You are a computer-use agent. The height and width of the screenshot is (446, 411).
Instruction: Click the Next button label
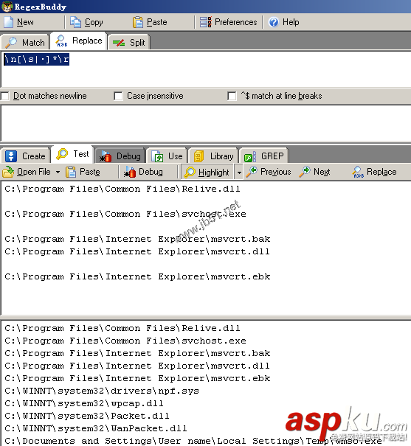[322, 172]
